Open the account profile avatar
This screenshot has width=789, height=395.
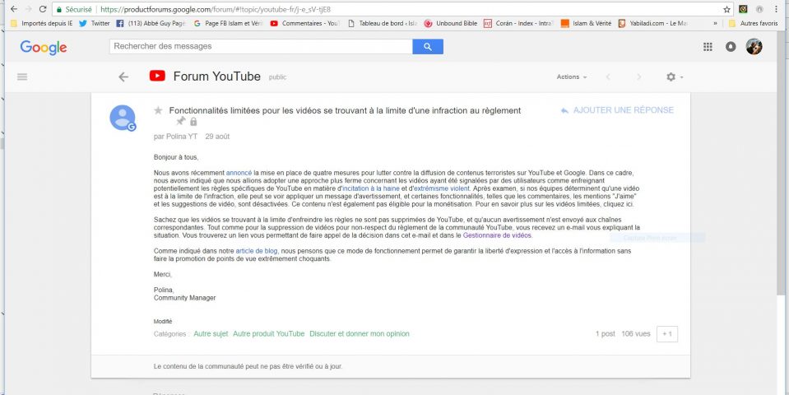click(x=754, y=47)
